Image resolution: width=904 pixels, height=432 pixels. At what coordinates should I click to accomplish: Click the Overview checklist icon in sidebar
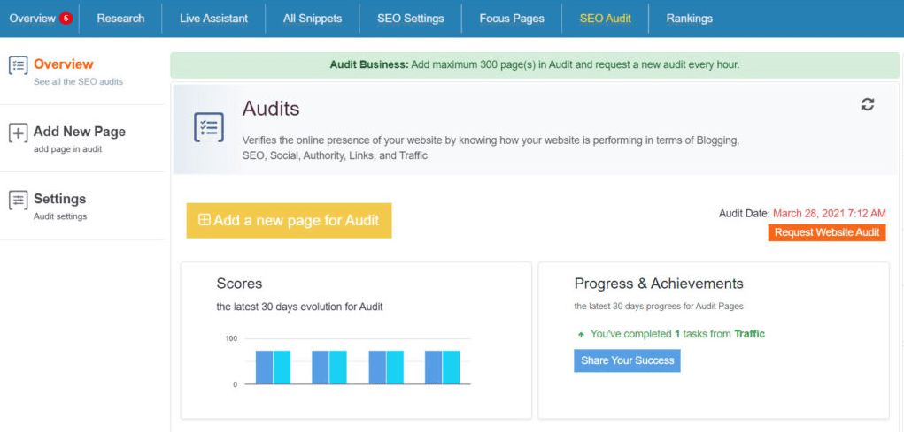tap(18, 65)
